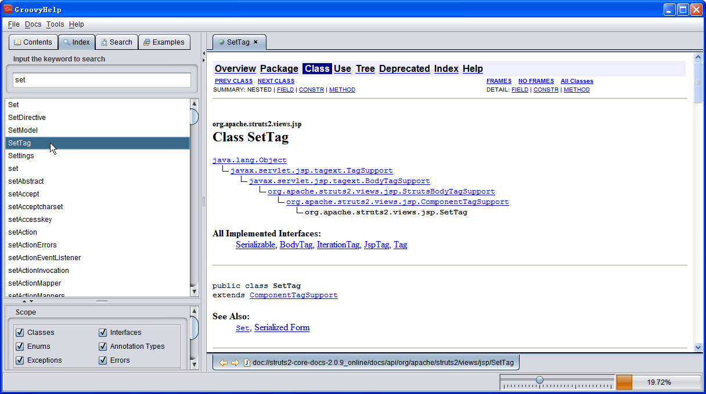Screen dimensions: 706x394
Task: Select setAccesskey in the index list
Action: coord(98,220)
